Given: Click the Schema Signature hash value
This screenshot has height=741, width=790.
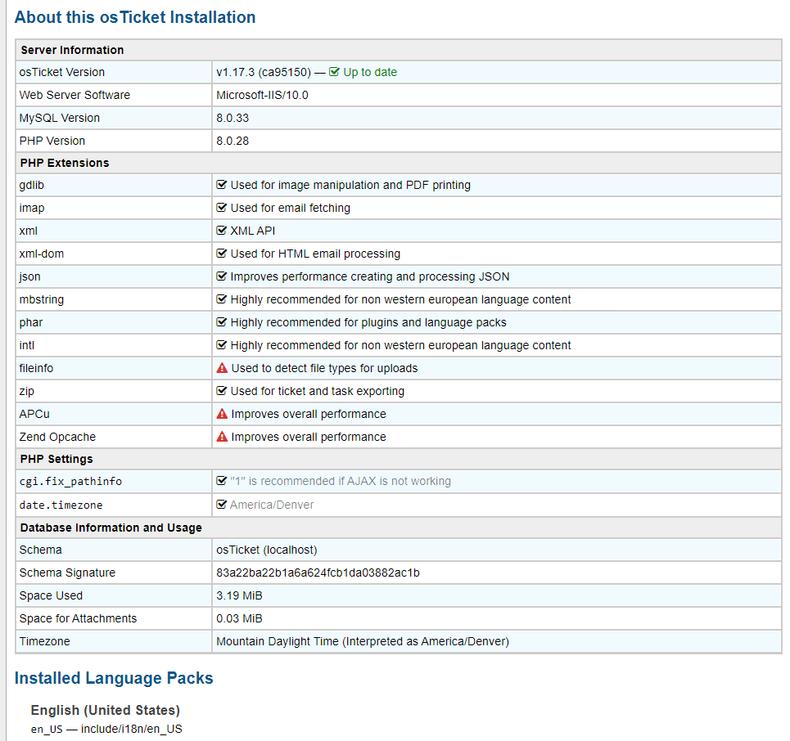Looking at the screenshot, I should click(318, 573).
